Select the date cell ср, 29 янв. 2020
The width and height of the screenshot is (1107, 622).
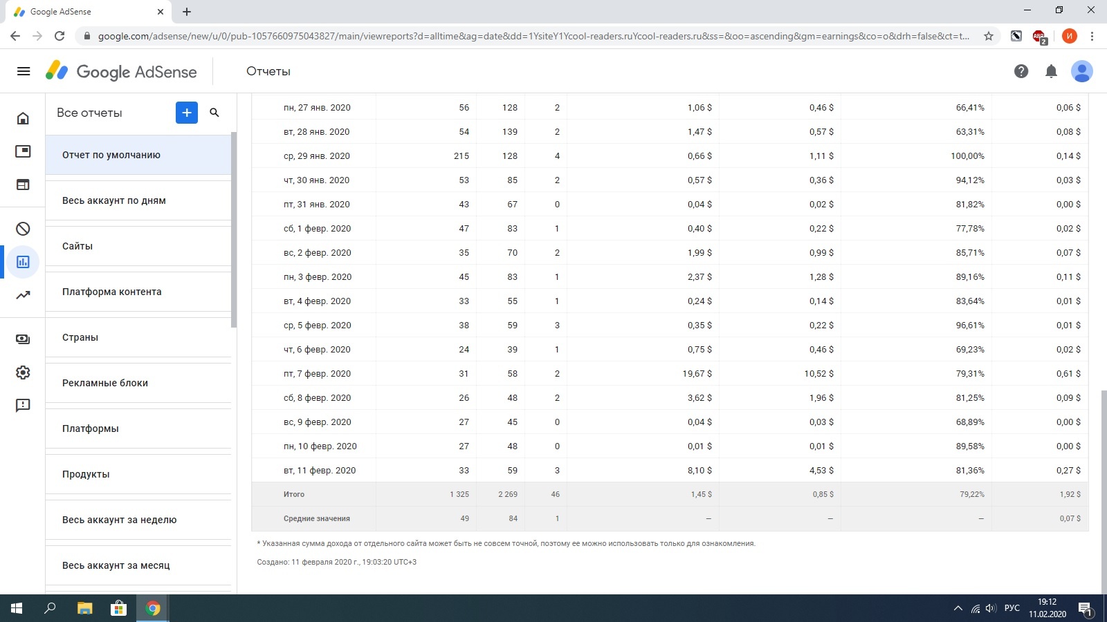coord(317,155)
